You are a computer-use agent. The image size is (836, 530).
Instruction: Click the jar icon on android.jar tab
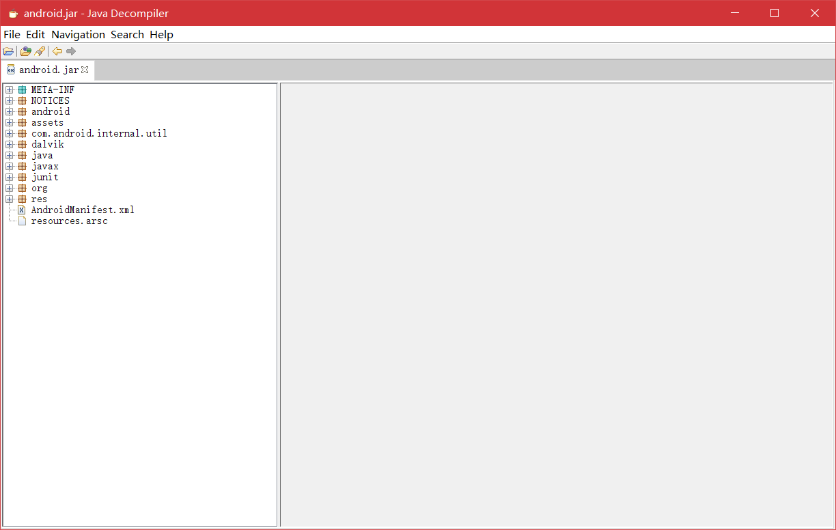pyautogui.click(x=11, y=70)
